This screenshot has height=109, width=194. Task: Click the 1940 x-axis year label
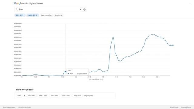pyautogui.click(x=116, y=77)
